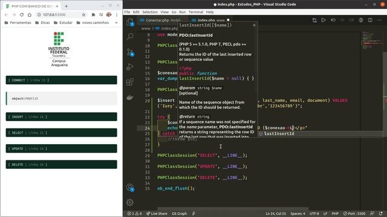
Task: Click the Split Editor icon
Action: click(370, 20)
